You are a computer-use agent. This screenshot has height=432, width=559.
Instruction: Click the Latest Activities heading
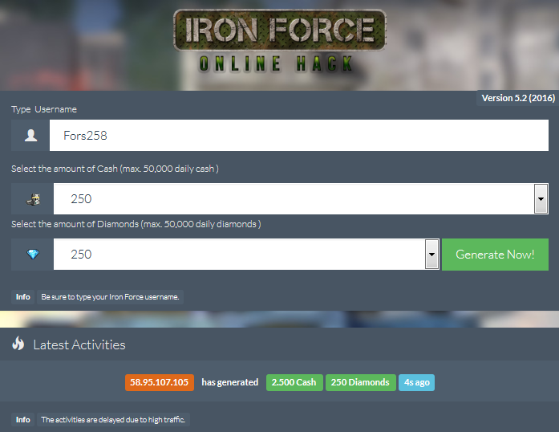click(79, 345)
